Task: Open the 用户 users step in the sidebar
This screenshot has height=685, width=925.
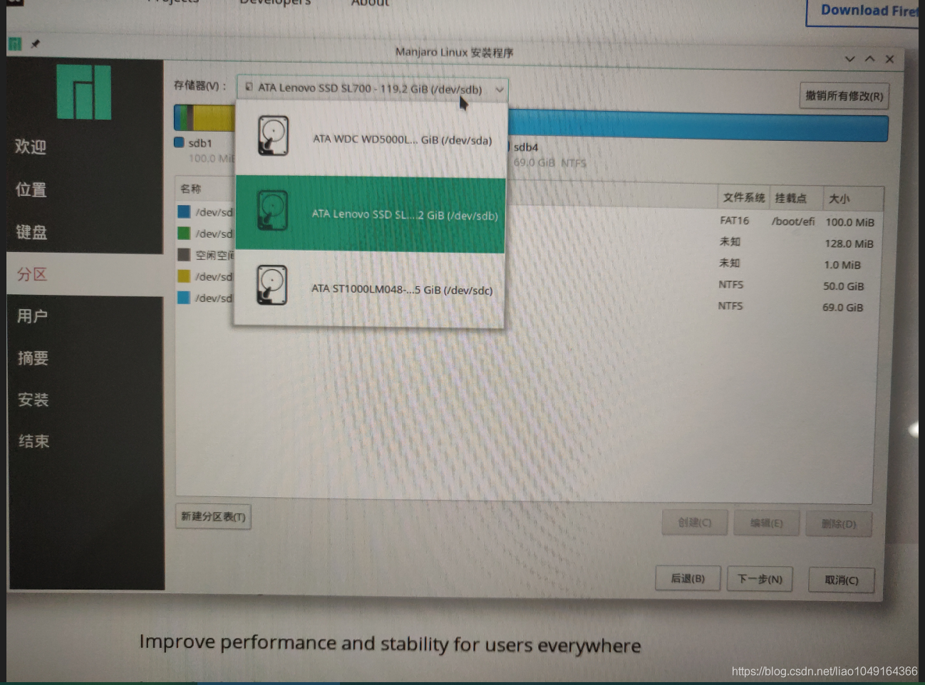Action: (33, 315)
